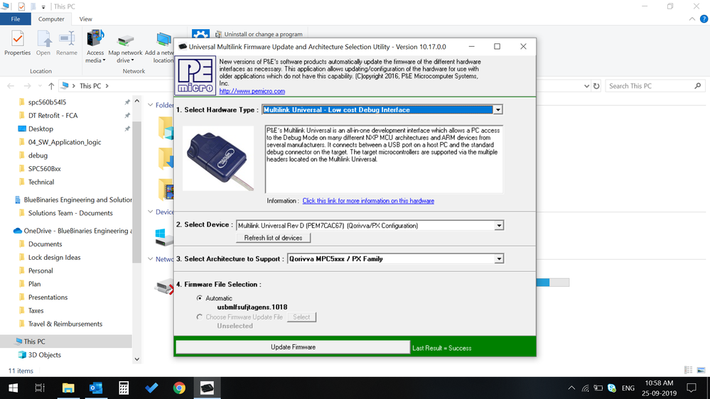710x399 pixels.
Task: Open the address bar history dropdown
Action: click(586, 86)
